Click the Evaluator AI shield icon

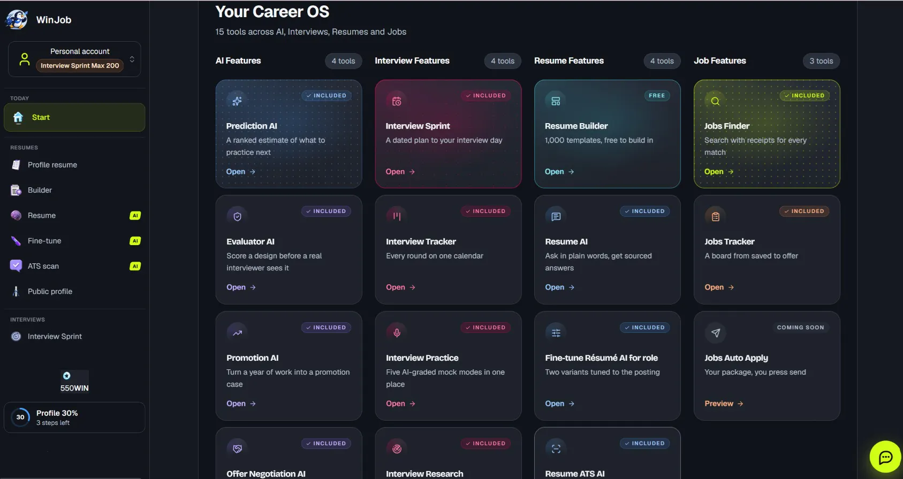237,216
